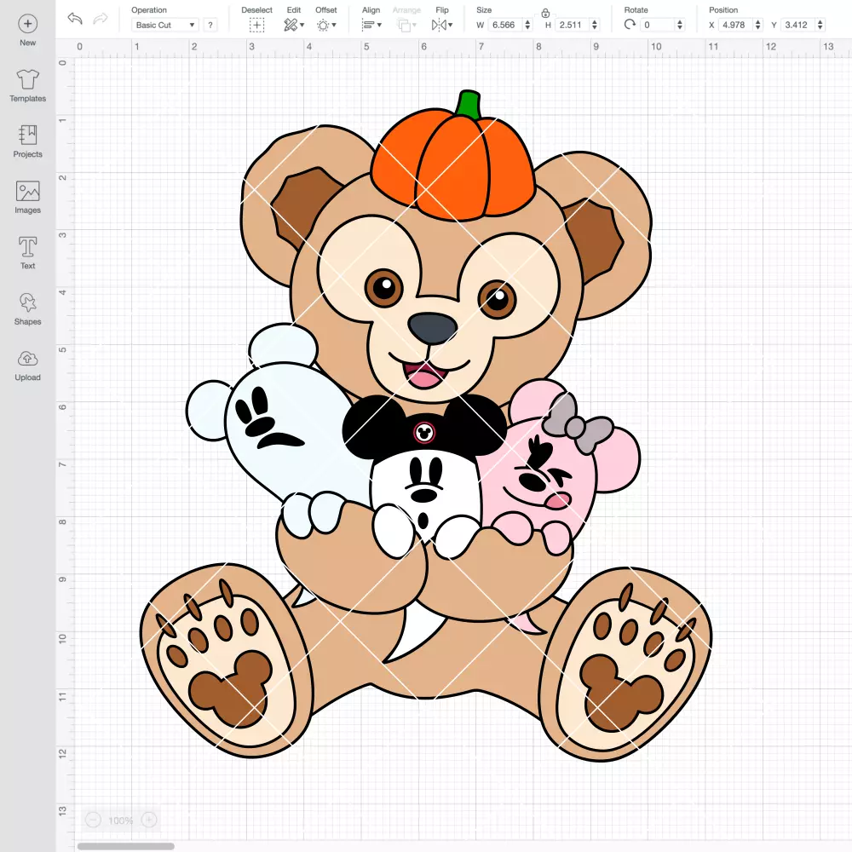Expand the Flip dropdown arrow

click(x=450, y=25)
